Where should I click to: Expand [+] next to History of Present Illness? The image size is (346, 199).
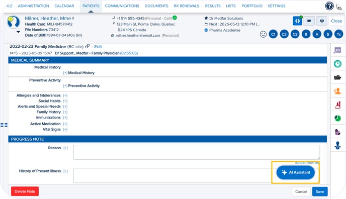coord(65,171)
